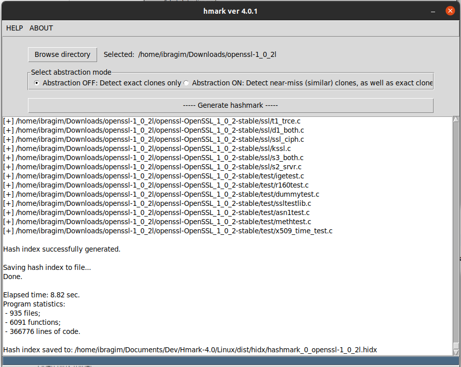Click the 'Hash index successfully generated' message
The width and height of the screenshot is (461, 367).
tap(62, 249)
